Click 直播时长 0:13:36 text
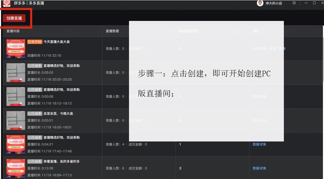The height and width of the screenshot is (179, 324). click(40, 168)
